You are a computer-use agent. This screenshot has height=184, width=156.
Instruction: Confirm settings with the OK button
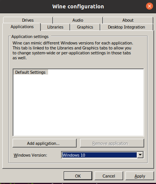(78, 176)
